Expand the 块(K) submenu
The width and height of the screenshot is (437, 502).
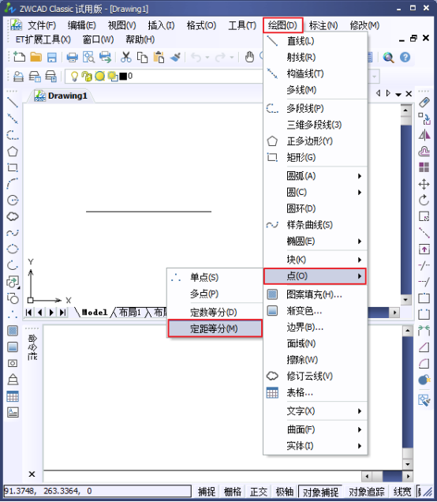pos(315,260)
